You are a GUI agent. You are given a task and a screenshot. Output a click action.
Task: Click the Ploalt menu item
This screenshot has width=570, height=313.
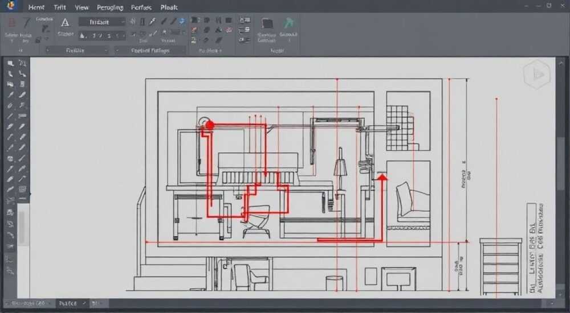click(x=169, y=7)
